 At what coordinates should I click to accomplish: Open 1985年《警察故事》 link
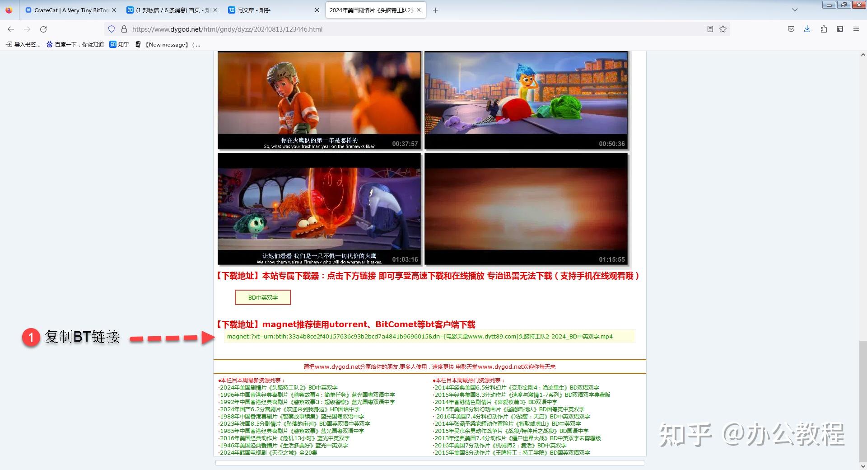(292, 431)
